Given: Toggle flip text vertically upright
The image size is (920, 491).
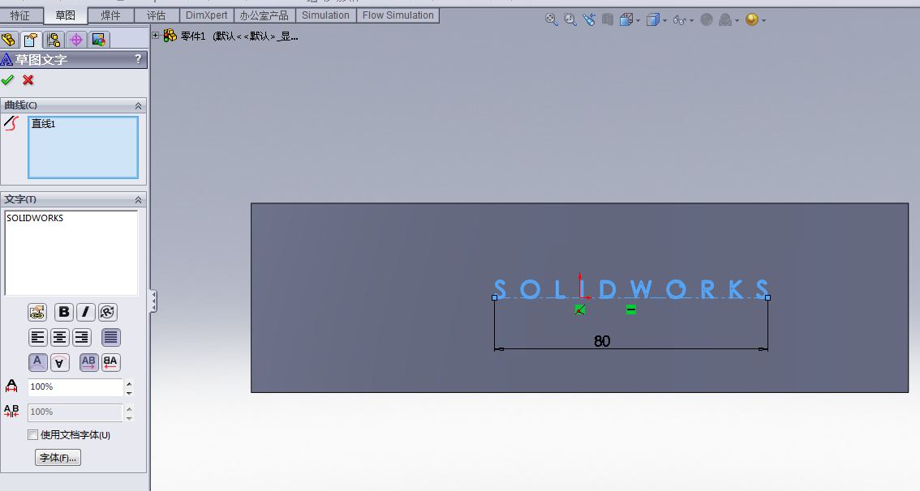Looking at the screenshot, I should tap(37, 362).
